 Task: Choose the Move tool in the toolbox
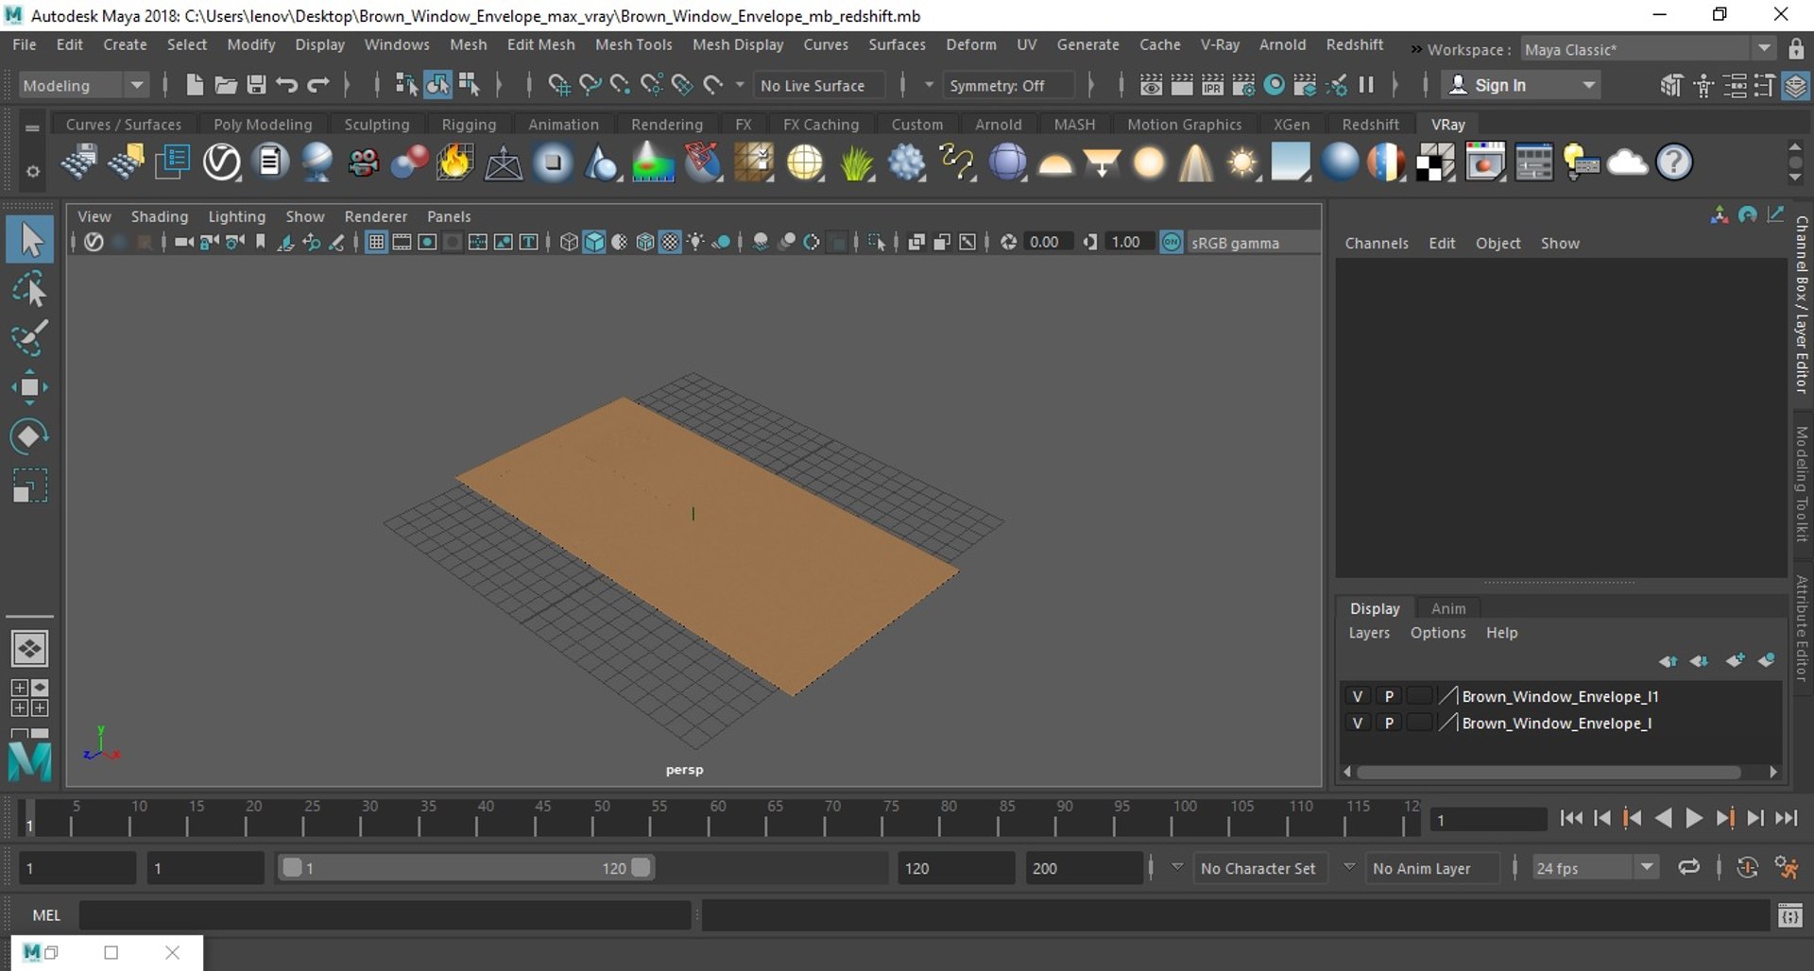(29, 387)
